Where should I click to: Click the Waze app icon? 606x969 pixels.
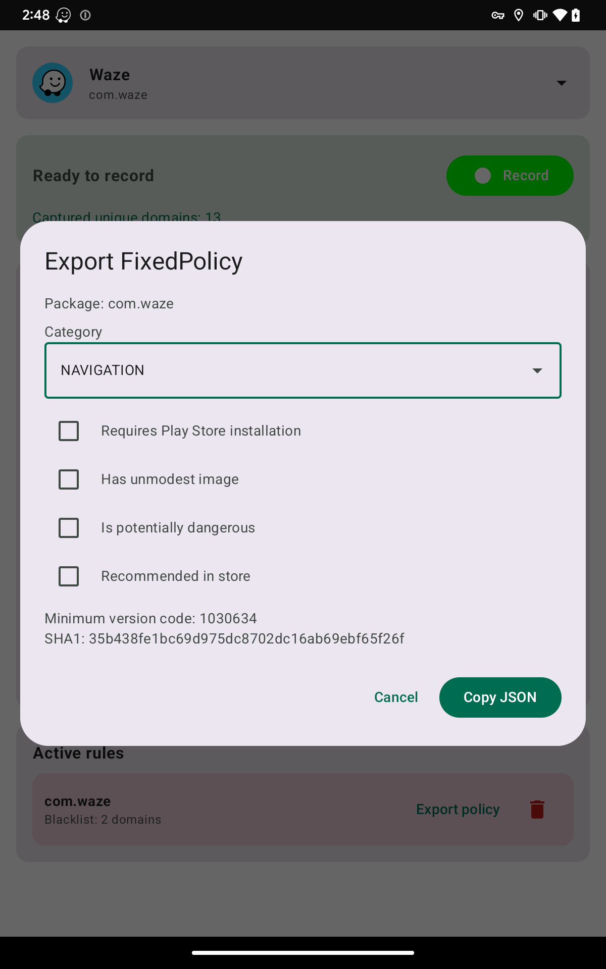[x=53, y=83]
